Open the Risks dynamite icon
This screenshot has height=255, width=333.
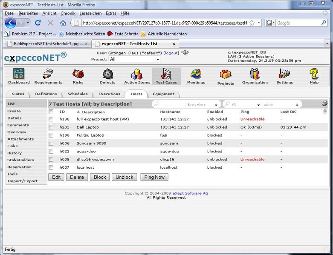78,74
